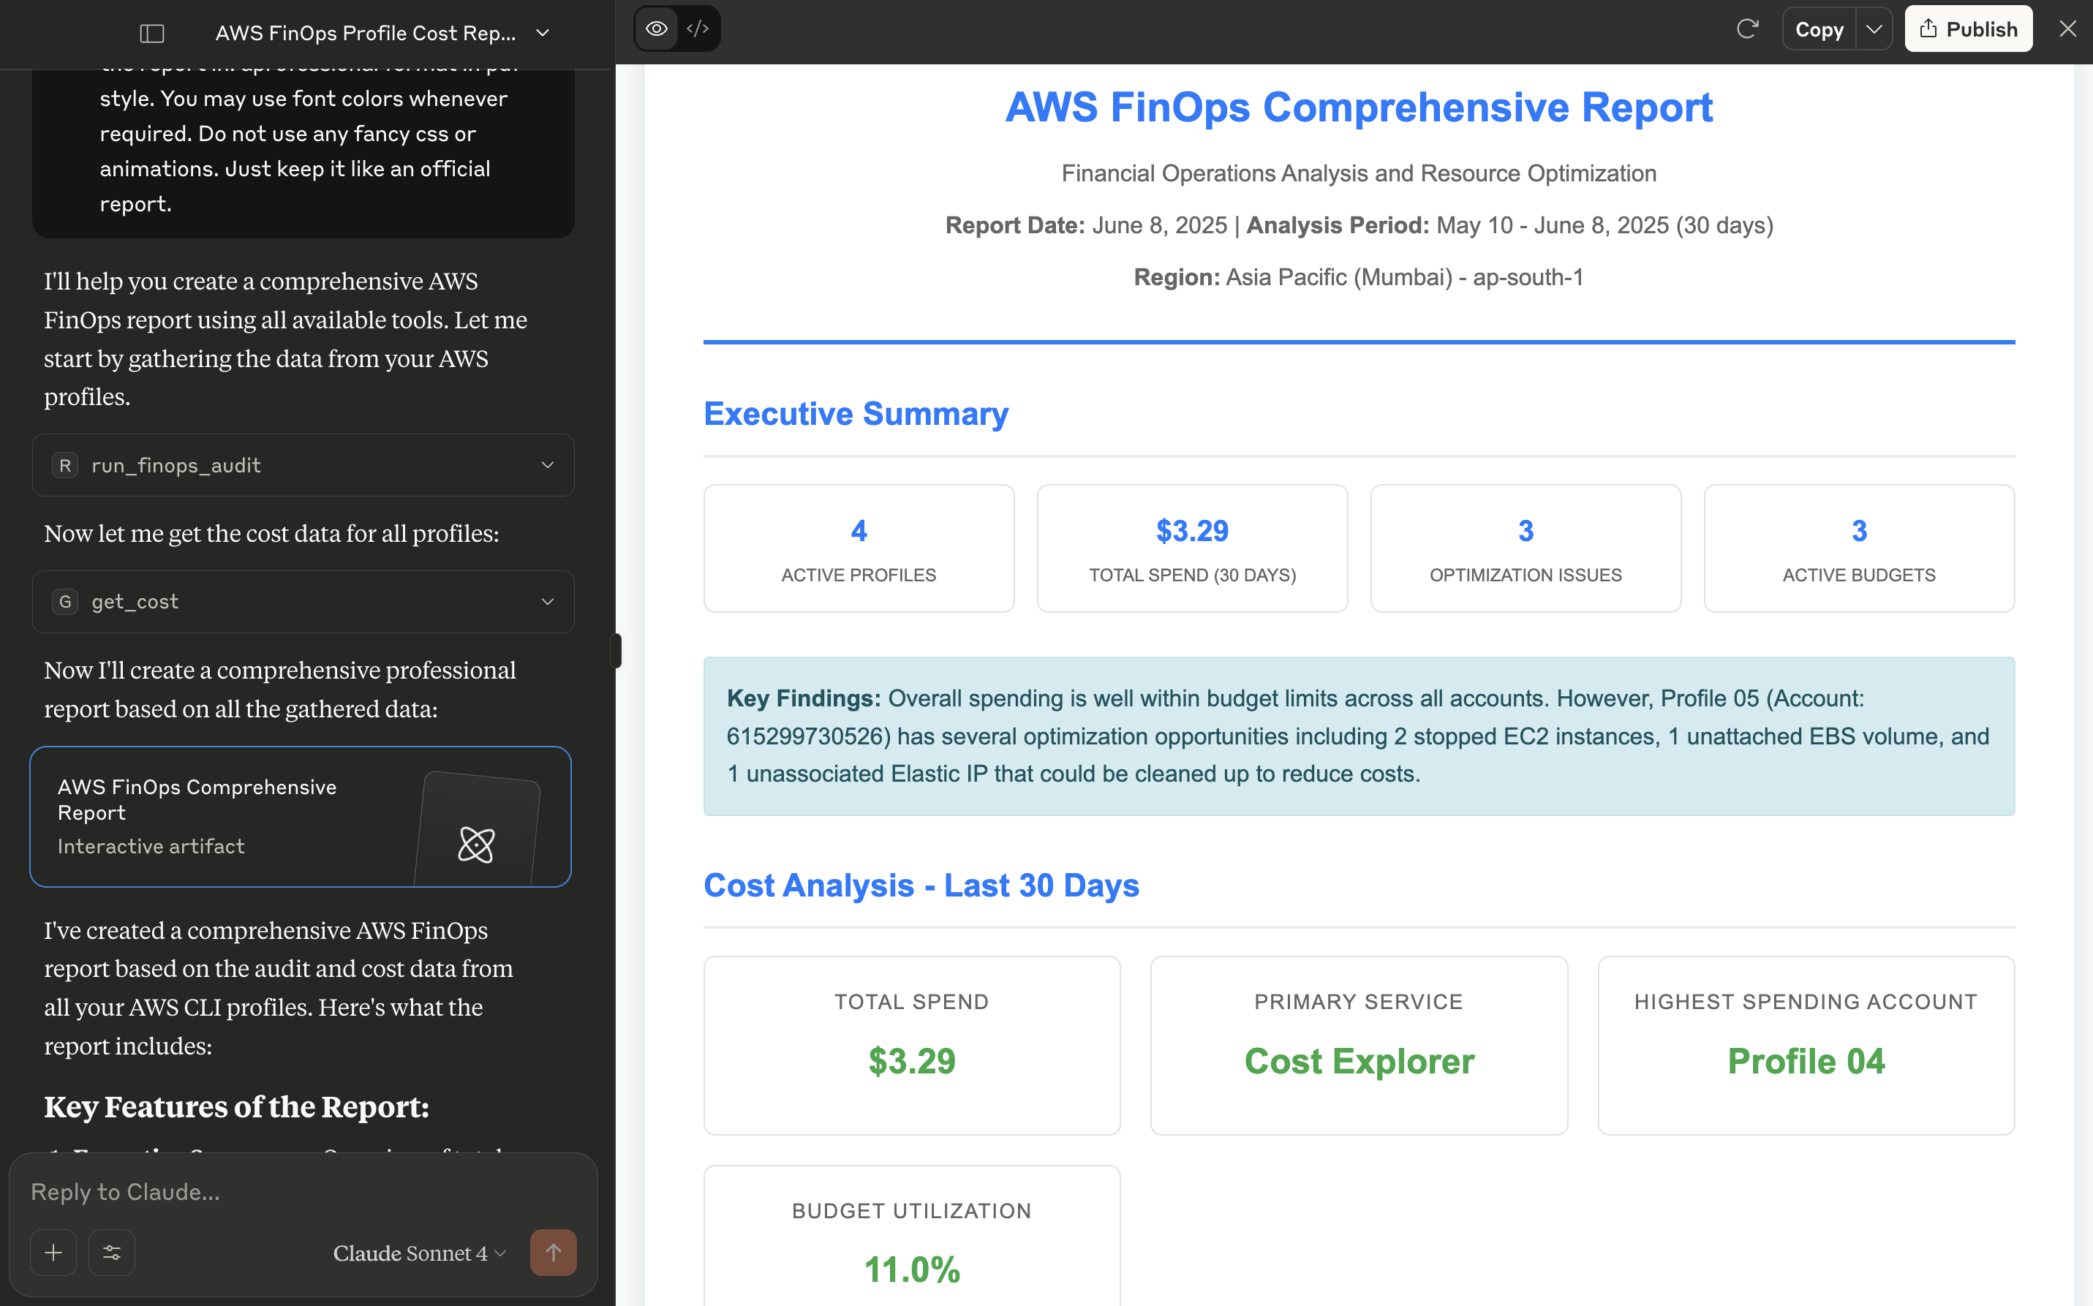Open the Copy options dropdown arrow
The width and height of the screenshot is (2093, 1306).
coord(1874,29)
